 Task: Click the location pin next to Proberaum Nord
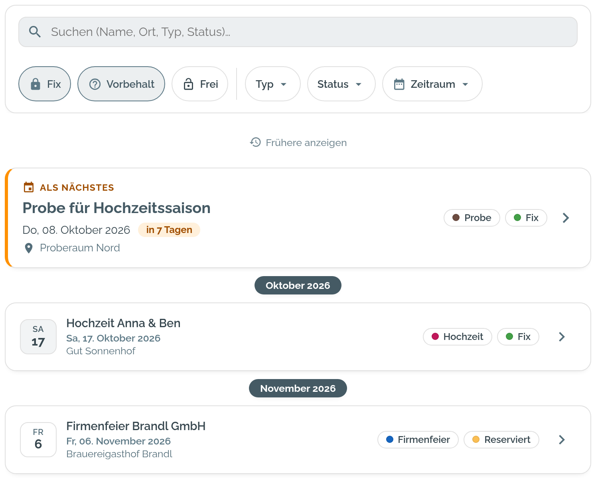29,248
